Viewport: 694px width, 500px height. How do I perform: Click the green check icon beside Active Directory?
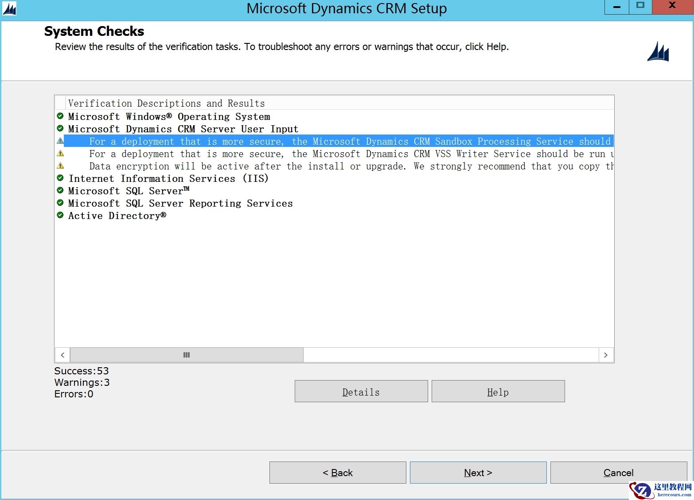pyautogui.click(x=60, y=215)
